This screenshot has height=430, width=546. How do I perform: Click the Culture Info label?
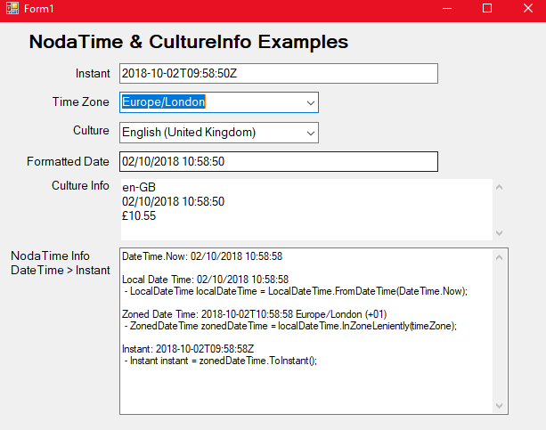point(80,185)
